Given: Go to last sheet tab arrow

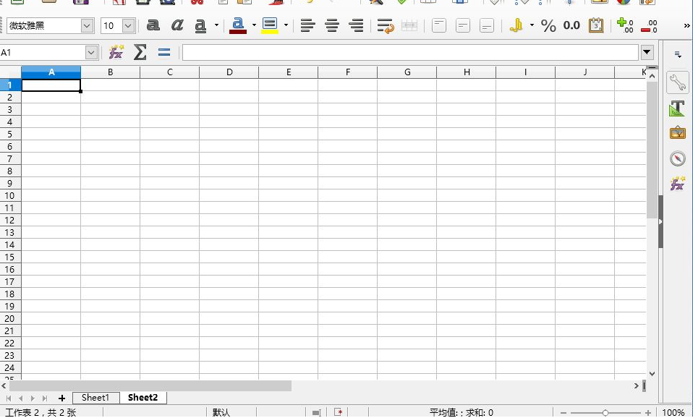Looking at the screenshot, I should 44,398.
